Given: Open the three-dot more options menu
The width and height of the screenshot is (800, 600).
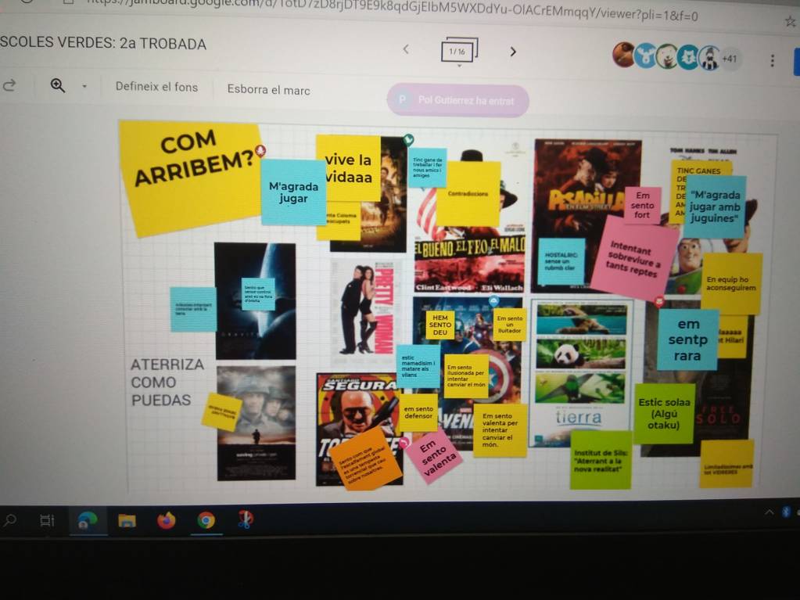Looking at the screenshot, I should [x=773, y=60].
